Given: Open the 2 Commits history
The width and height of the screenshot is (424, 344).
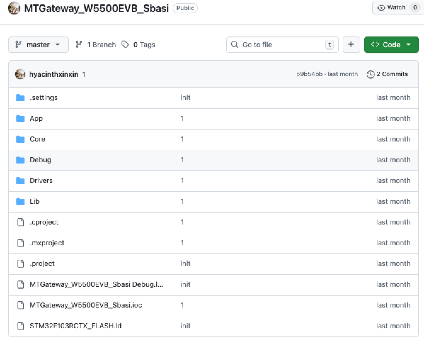Looking at the screenshot, I should click(387, 74).
